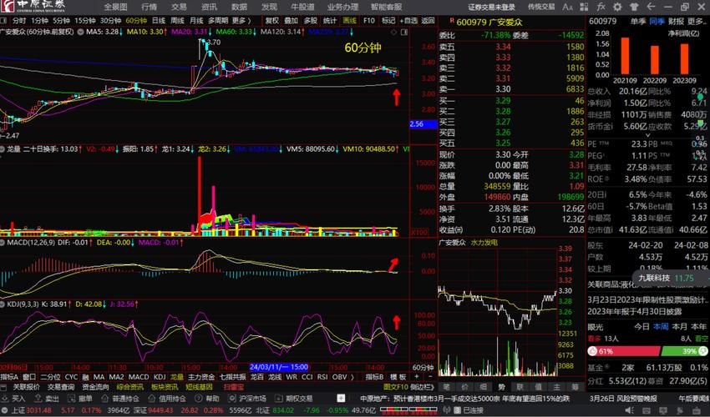Open 图文F10 company info
This screenshot has width=710, height=417.
pyautogui.click(x=396, y=387)
